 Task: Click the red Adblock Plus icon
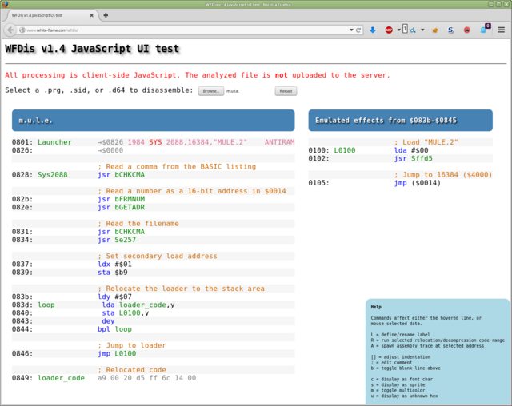[390, 30]
